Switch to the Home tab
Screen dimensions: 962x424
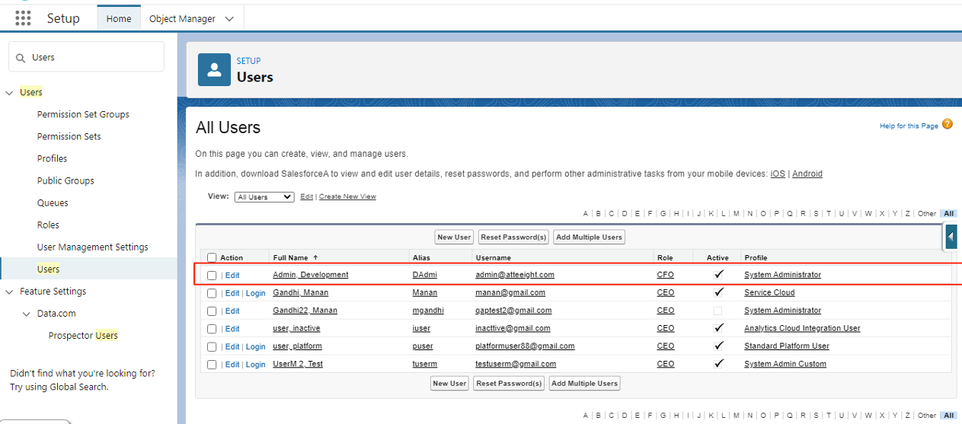[119, 19]
